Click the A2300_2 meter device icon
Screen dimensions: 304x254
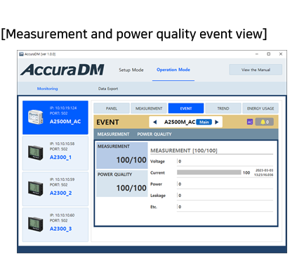(36, 189)
